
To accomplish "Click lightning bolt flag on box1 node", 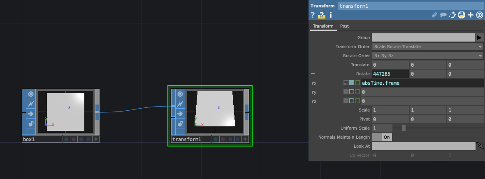I will tap(30, 104).
